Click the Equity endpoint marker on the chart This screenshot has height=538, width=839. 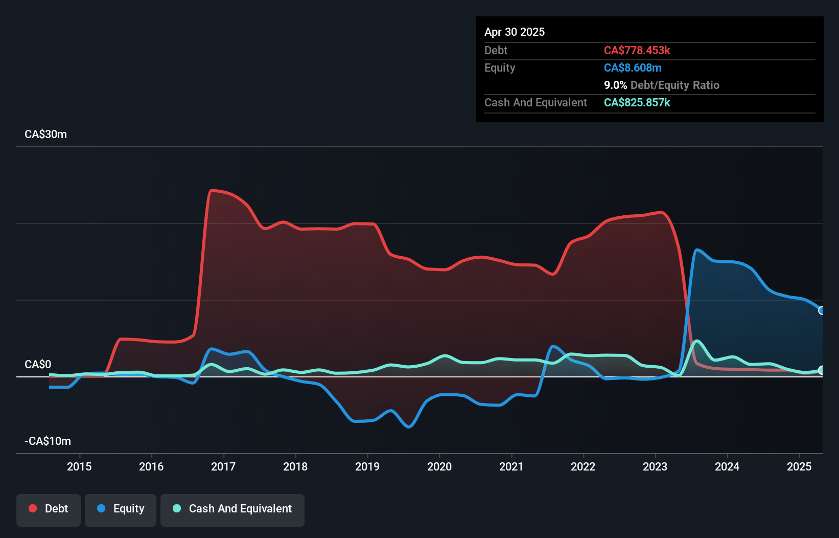tap(822, 310)
